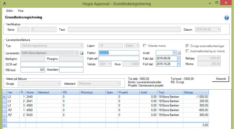Select the first R2 row's Ver cell
Image resolution: width=234 pixels, height=129 pixels.
[13, 110]
